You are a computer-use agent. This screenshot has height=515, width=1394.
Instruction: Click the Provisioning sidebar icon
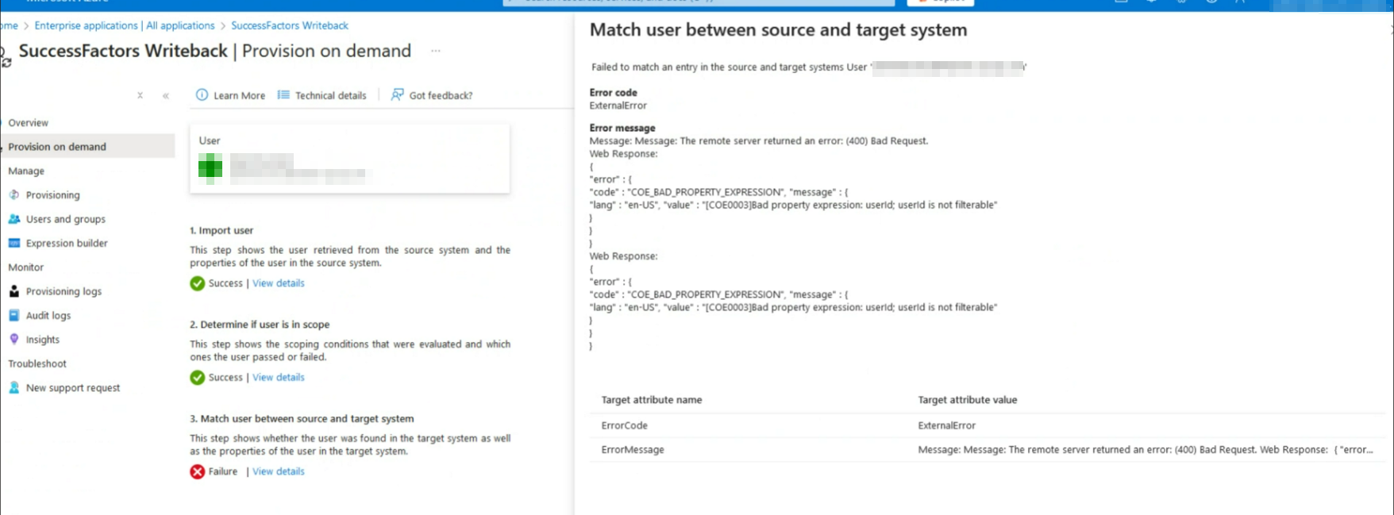tap(14, 194)
